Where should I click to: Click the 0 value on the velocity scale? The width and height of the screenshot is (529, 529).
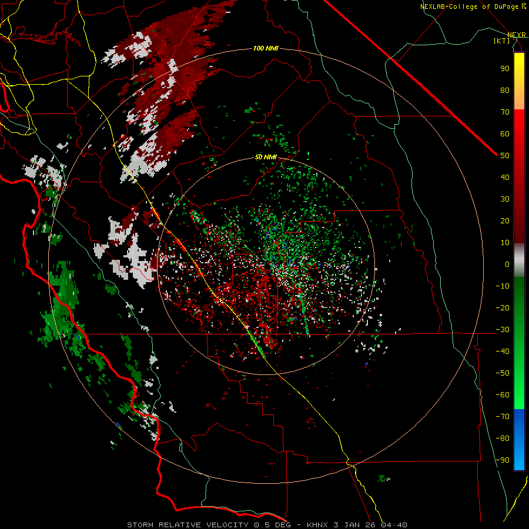point(507,264)
